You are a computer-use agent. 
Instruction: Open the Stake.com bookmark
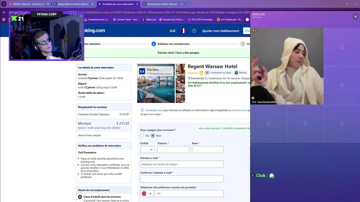pyautogui.click(x=149, y=20)
